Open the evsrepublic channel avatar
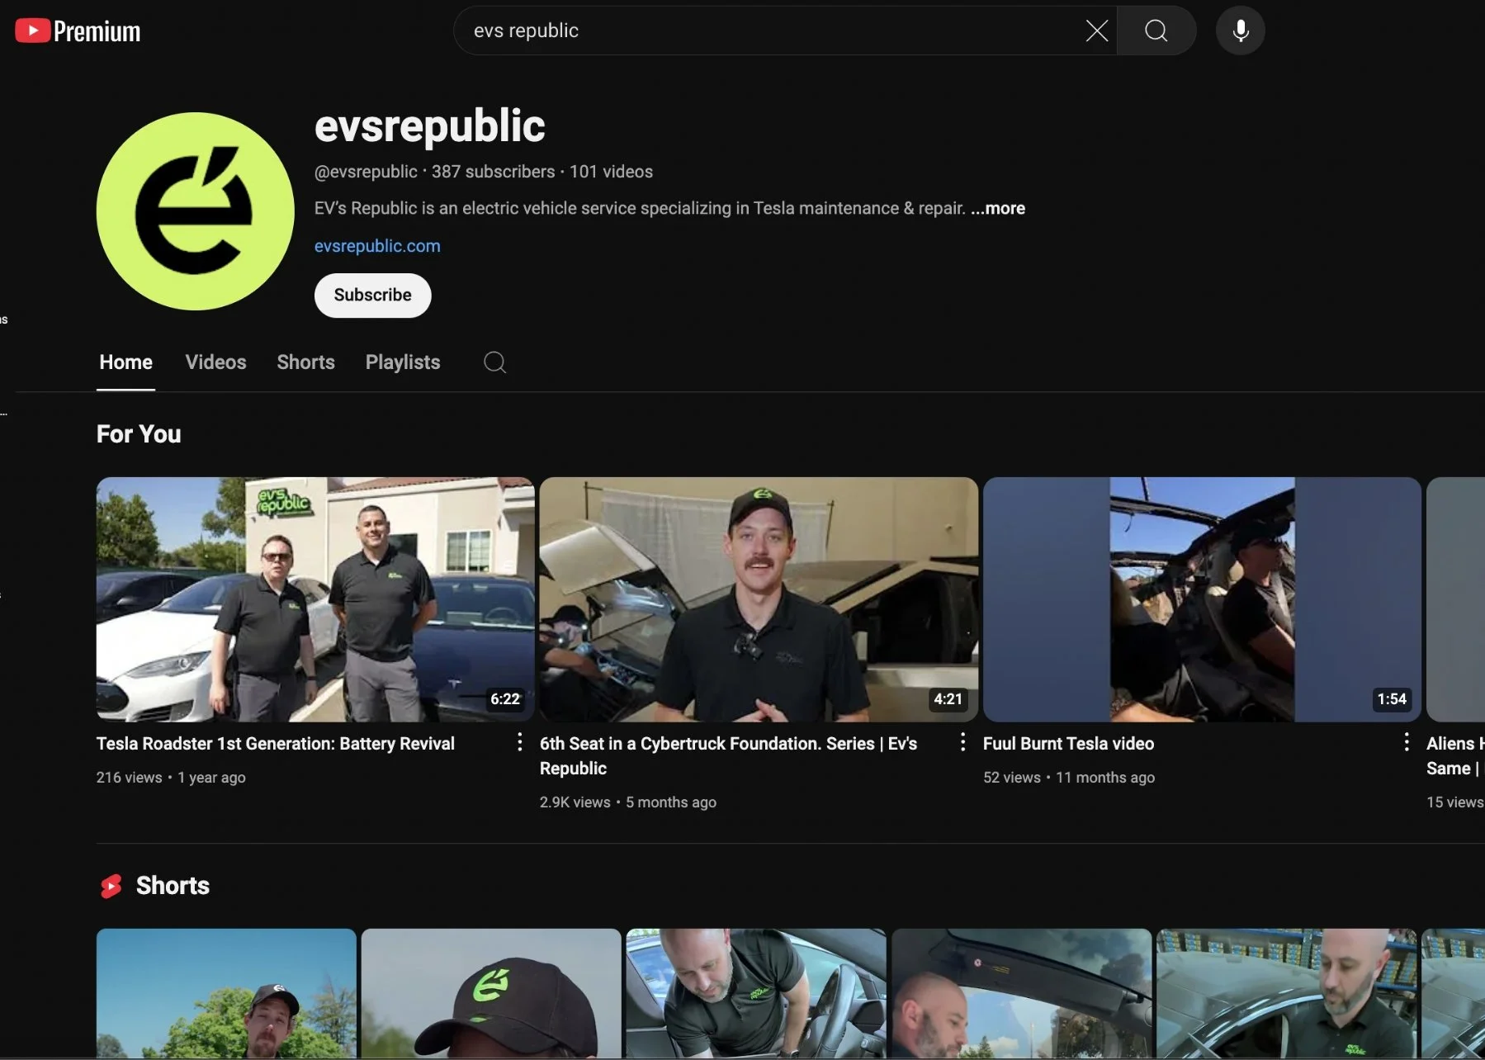Image resolution: width=1485 pixels, height=1060 pixels. (x=195, y=211)
